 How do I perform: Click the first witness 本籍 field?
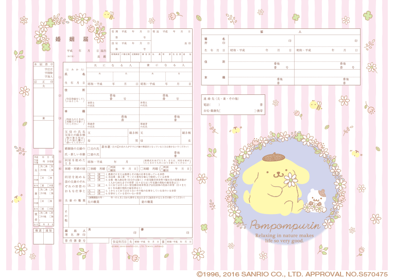click(261, 77)
